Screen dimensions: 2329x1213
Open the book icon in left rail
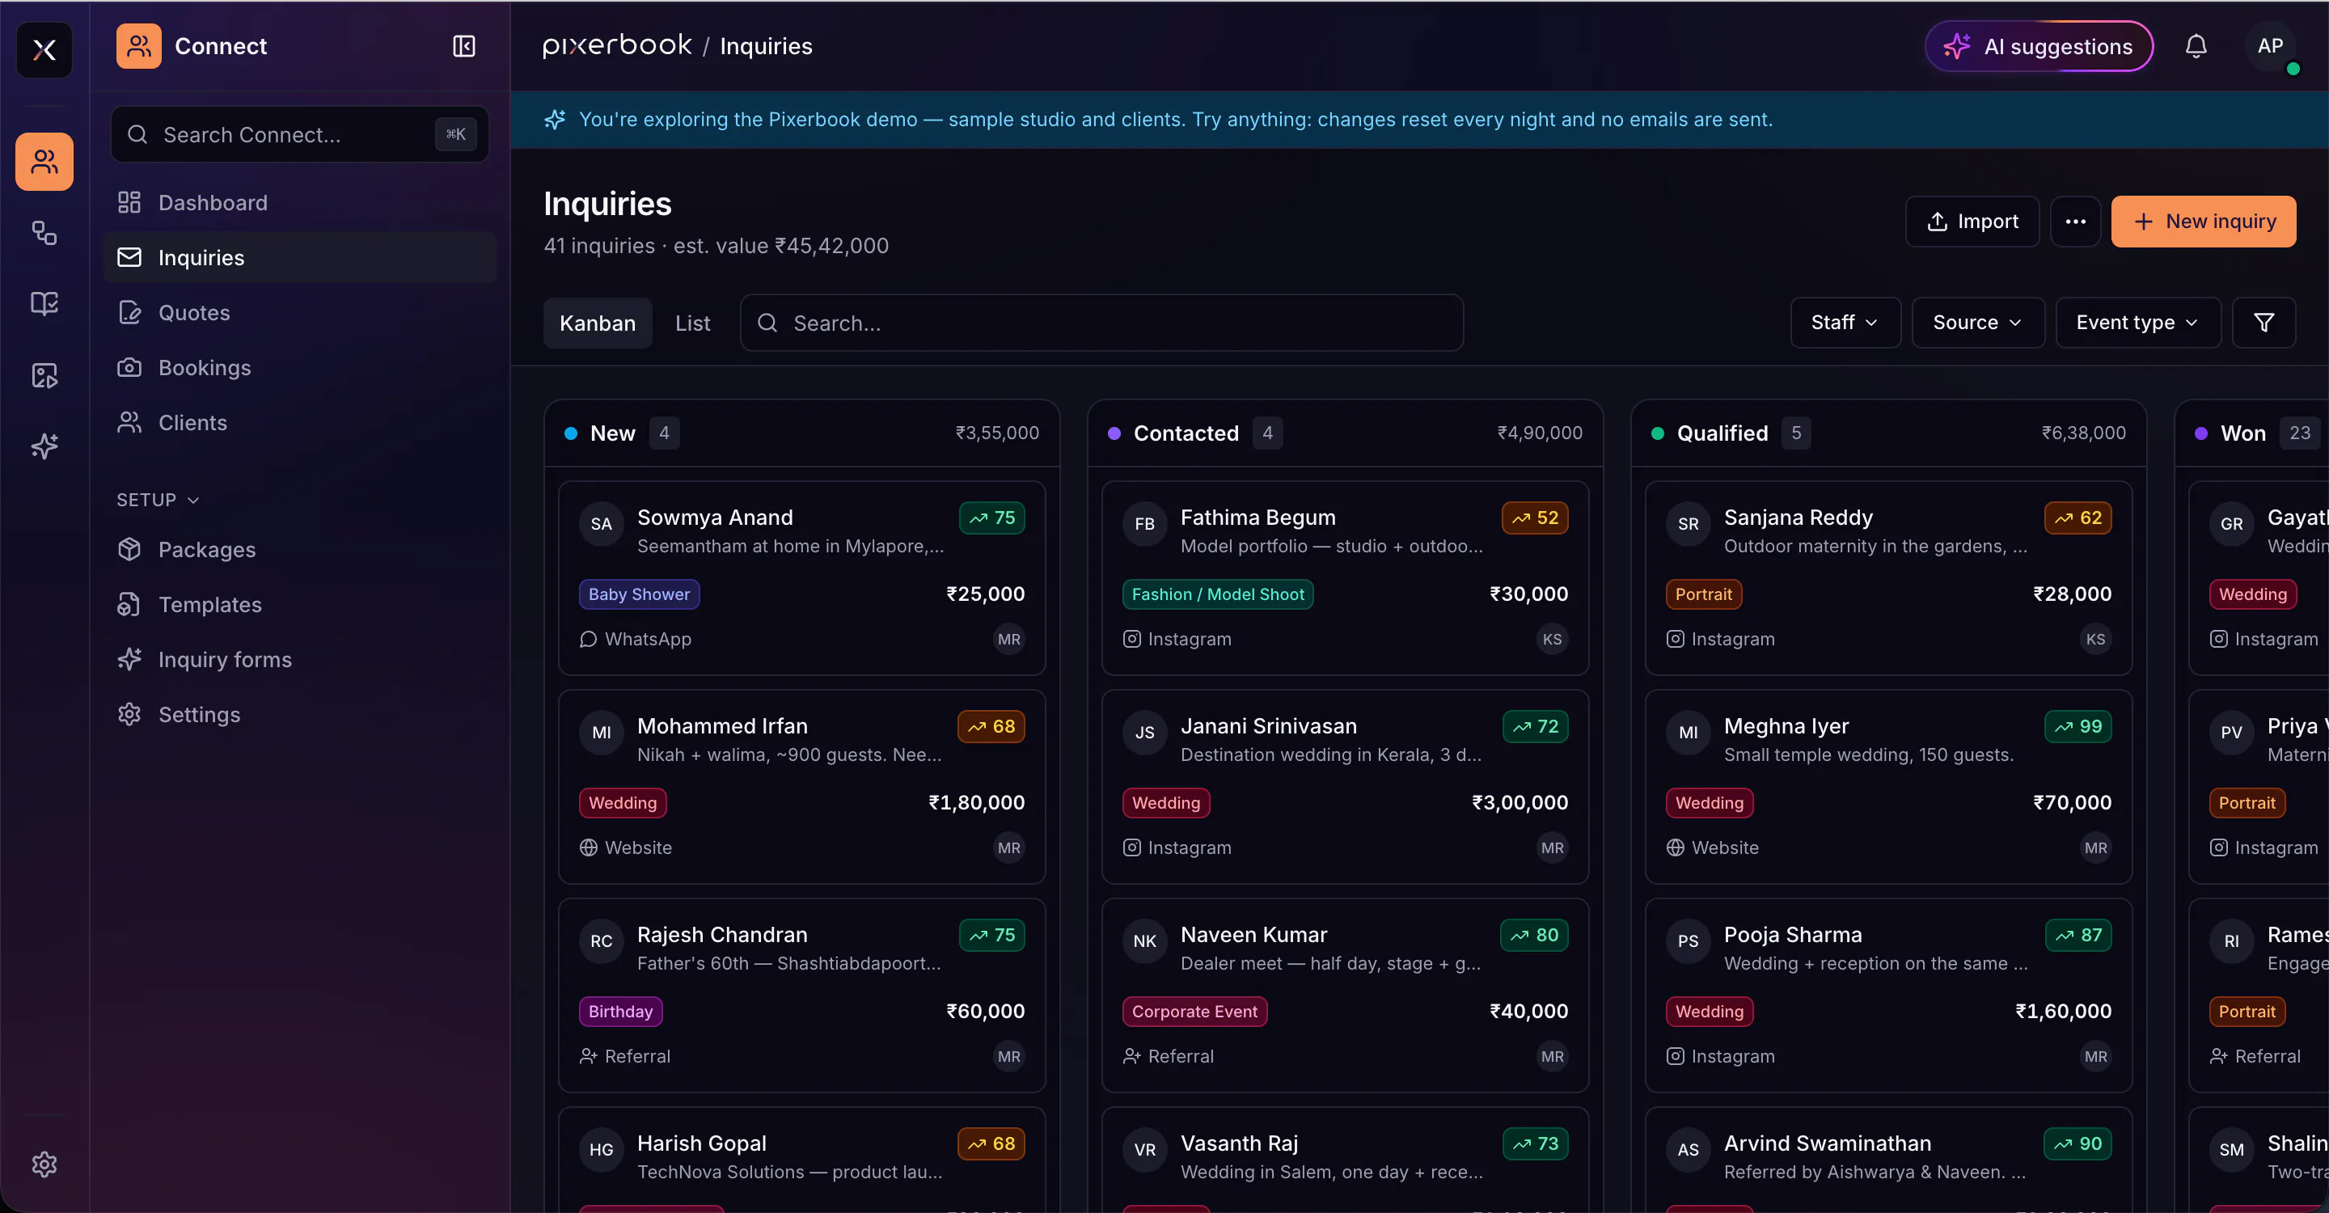[44, 302]
